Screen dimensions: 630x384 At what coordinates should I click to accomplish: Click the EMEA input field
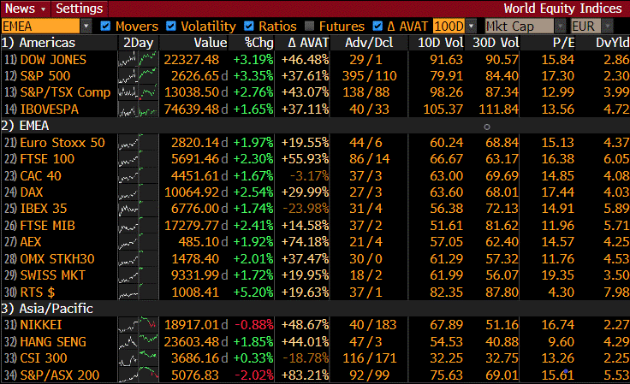40,27
